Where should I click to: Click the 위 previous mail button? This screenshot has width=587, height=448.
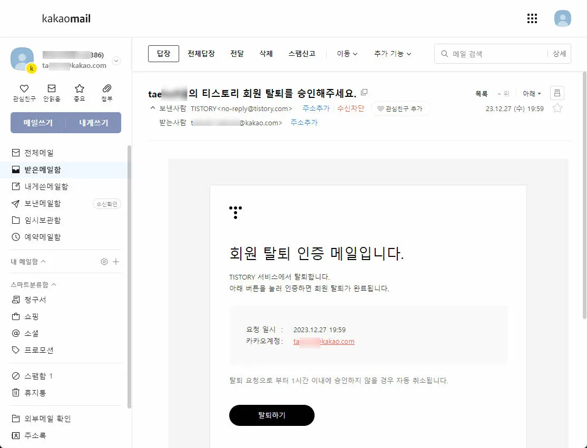tap(503, 94)
